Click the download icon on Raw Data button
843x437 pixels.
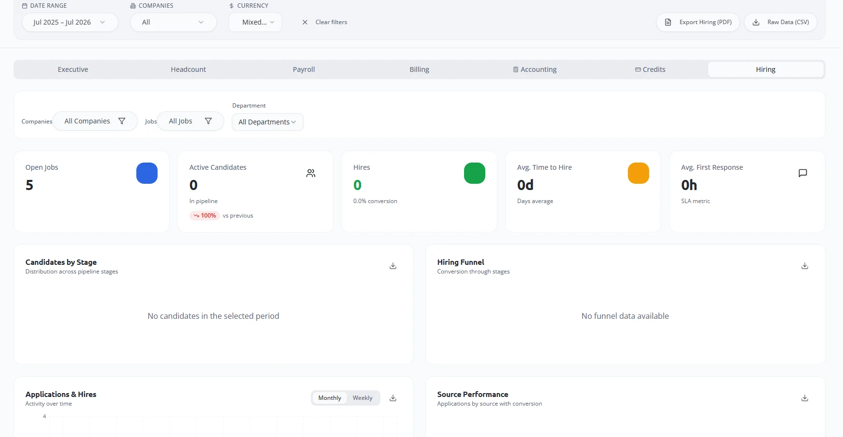756,22
